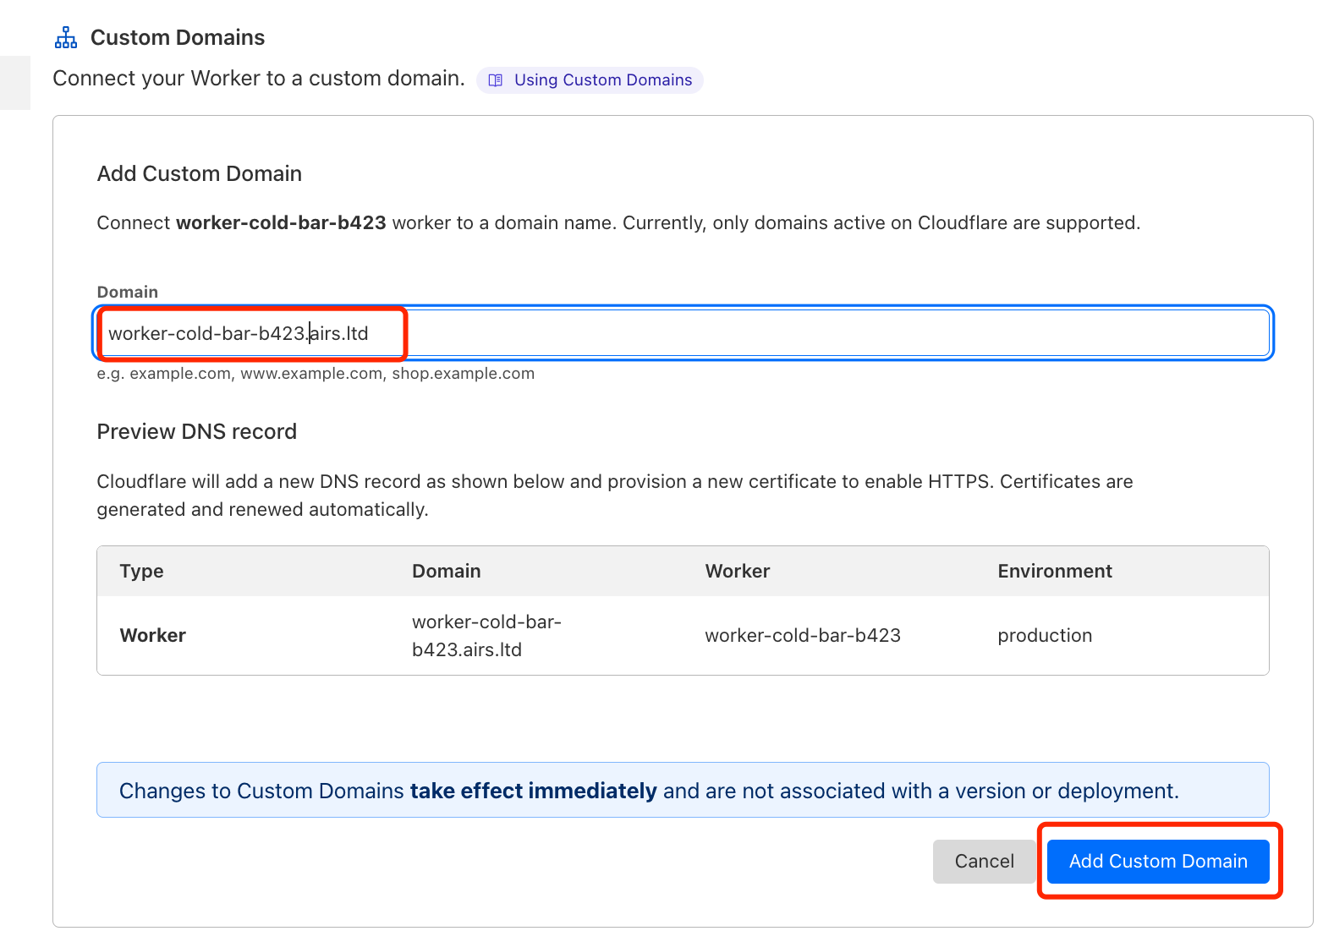The image size is (1323, 942).
Task: Click the Add Custom Domain button
Action: pos(1158,861)
